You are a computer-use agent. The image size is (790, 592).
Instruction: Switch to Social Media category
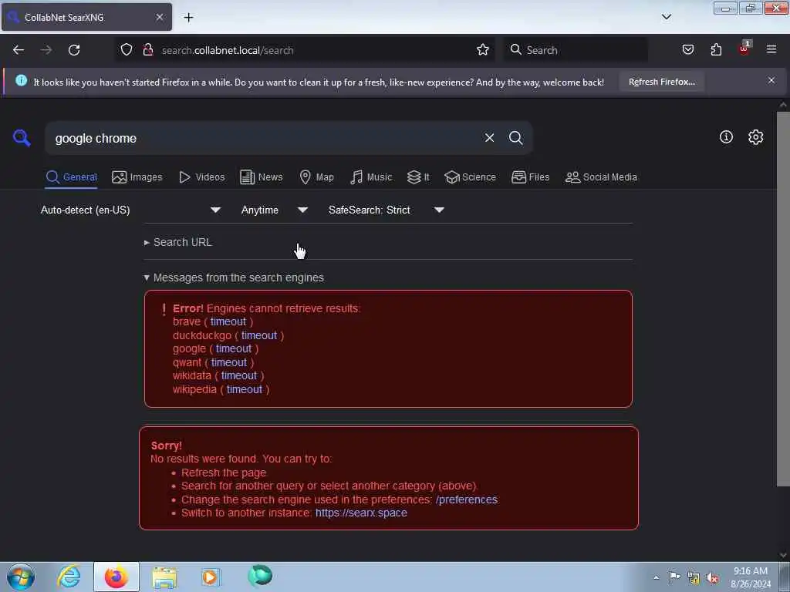pyautogui.click(x=601, y=177)
